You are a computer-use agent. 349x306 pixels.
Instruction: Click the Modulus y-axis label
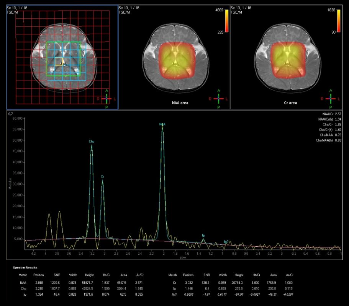(x=10, y=184)
